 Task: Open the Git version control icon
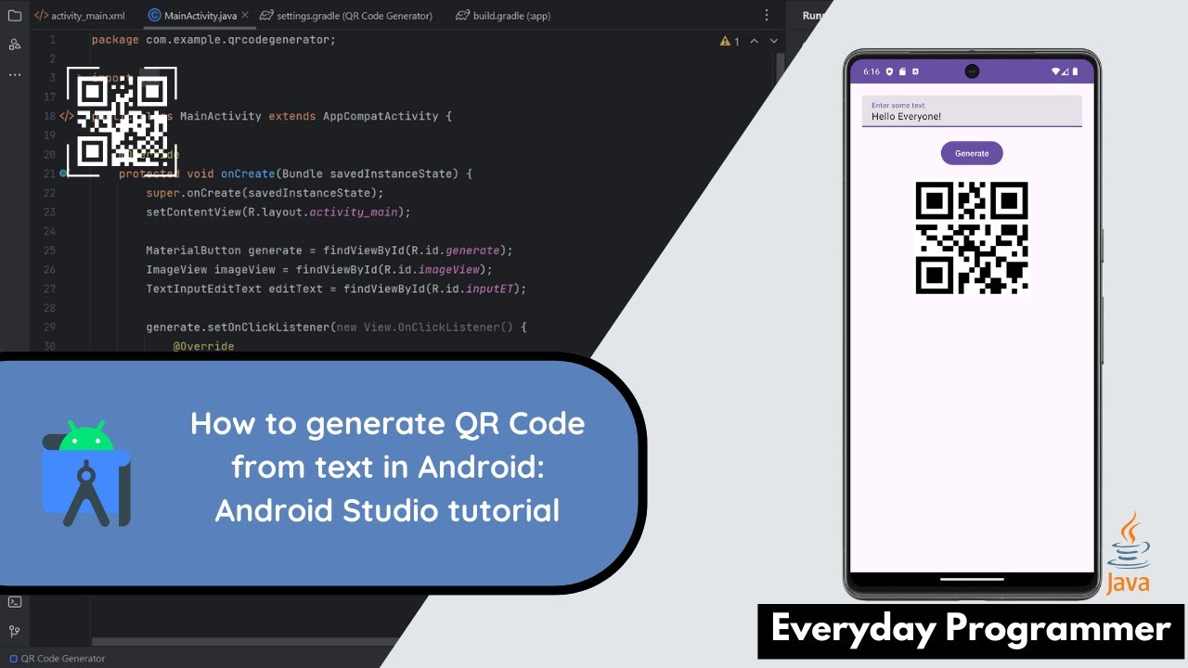14,632
